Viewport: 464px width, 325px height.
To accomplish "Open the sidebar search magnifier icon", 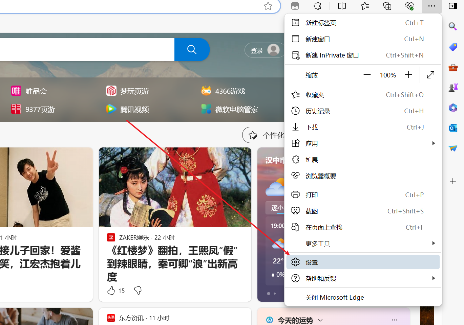I will (453, 26).
